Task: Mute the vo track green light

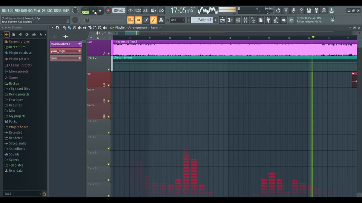Action: [x=109, y=85]
